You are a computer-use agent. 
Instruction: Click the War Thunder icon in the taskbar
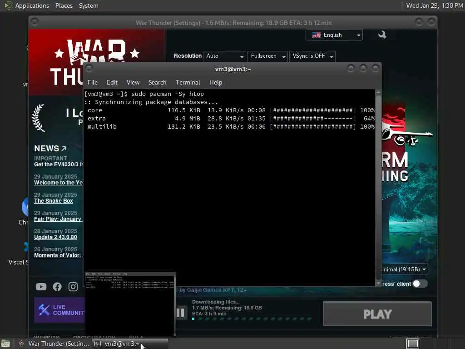21,344
